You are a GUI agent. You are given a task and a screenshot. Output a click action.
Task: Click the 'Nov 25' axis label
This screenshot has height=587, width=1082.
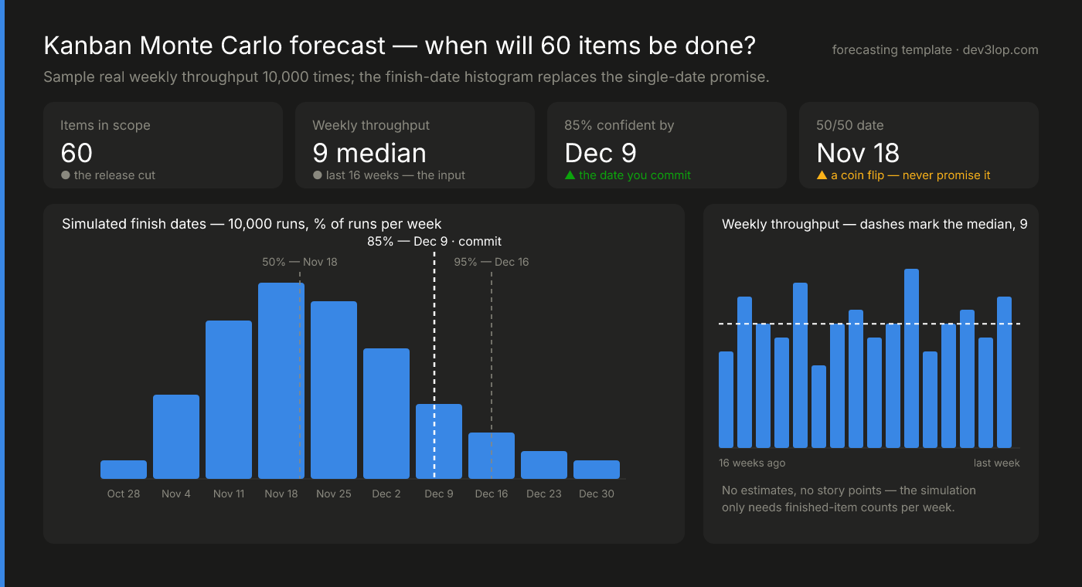click(x=334, y=494)
